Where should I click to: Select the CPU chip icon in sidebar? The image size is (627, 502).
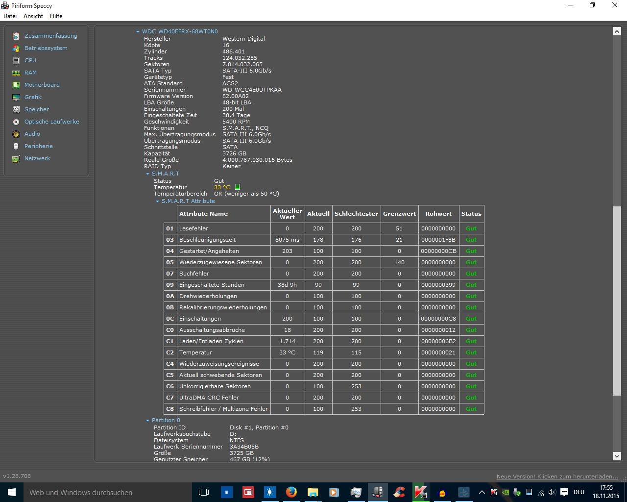(x=16, y=60)
